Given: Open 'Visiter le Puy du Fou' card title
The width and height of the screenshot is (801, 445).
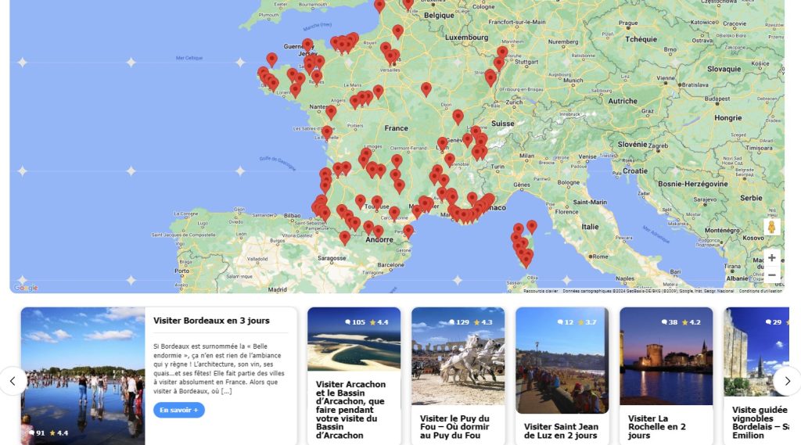Looking at the screenshot, I should pos(454,426).
